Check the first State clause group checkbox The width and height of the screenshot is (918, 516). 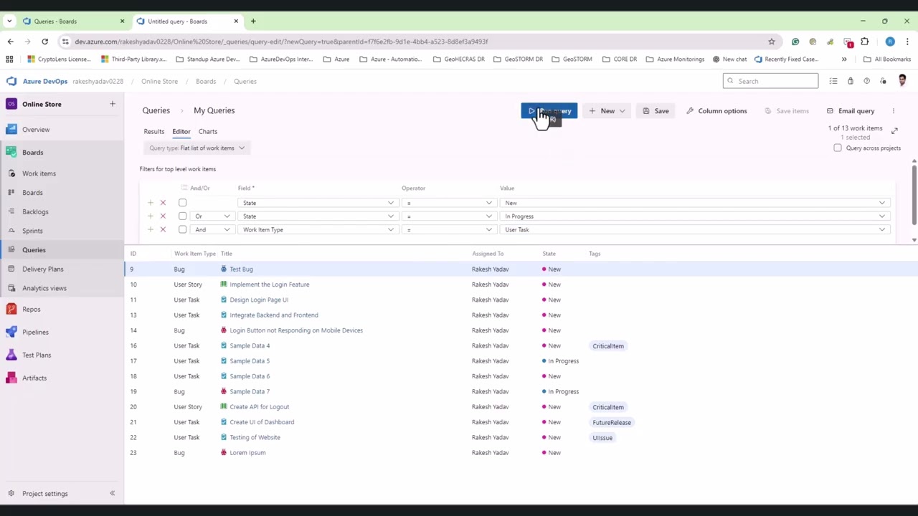(182, 203)
